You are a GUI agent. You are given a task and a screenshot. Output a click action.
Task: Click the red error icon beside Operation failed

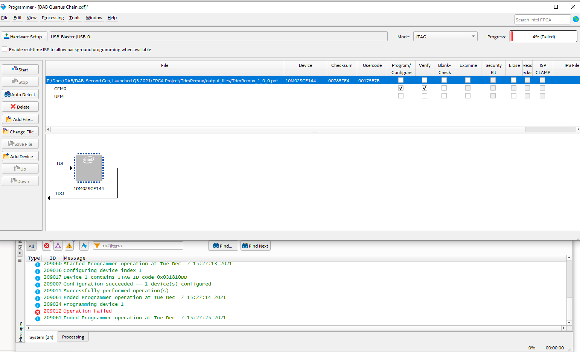38,312
